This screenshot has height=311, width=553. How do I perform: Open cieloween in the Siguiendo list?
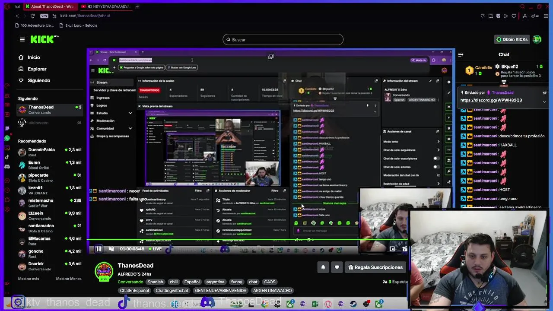click(x=50, y=123)
